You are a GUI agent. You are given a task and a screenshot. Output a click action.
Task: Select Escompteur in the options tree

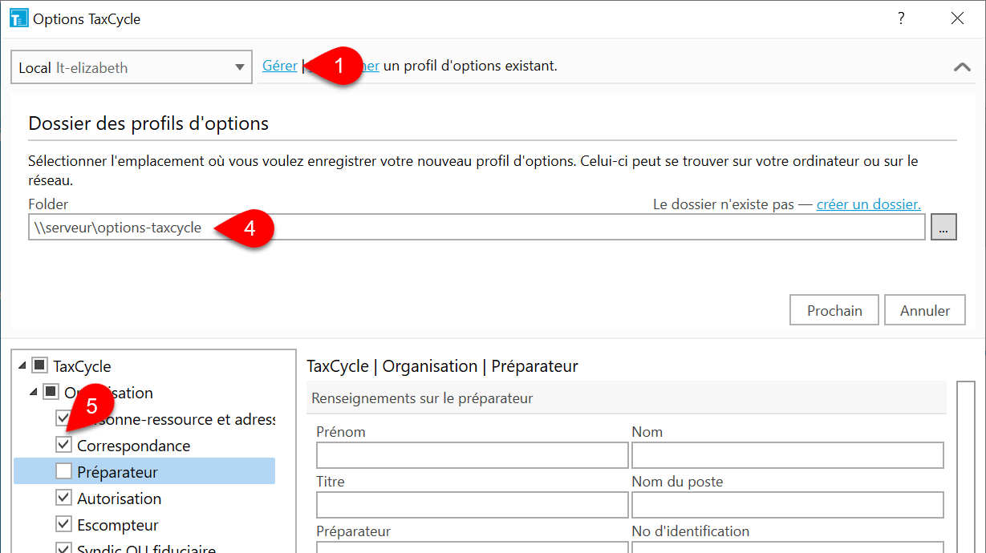tap(117, 525)
